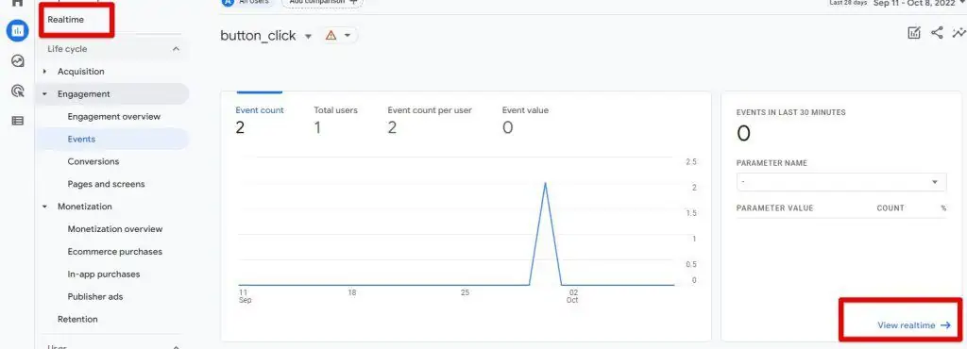The width and height of the screenshot is (967, 349).
Task: Open Publisher ads report
Action: point(95,297)
